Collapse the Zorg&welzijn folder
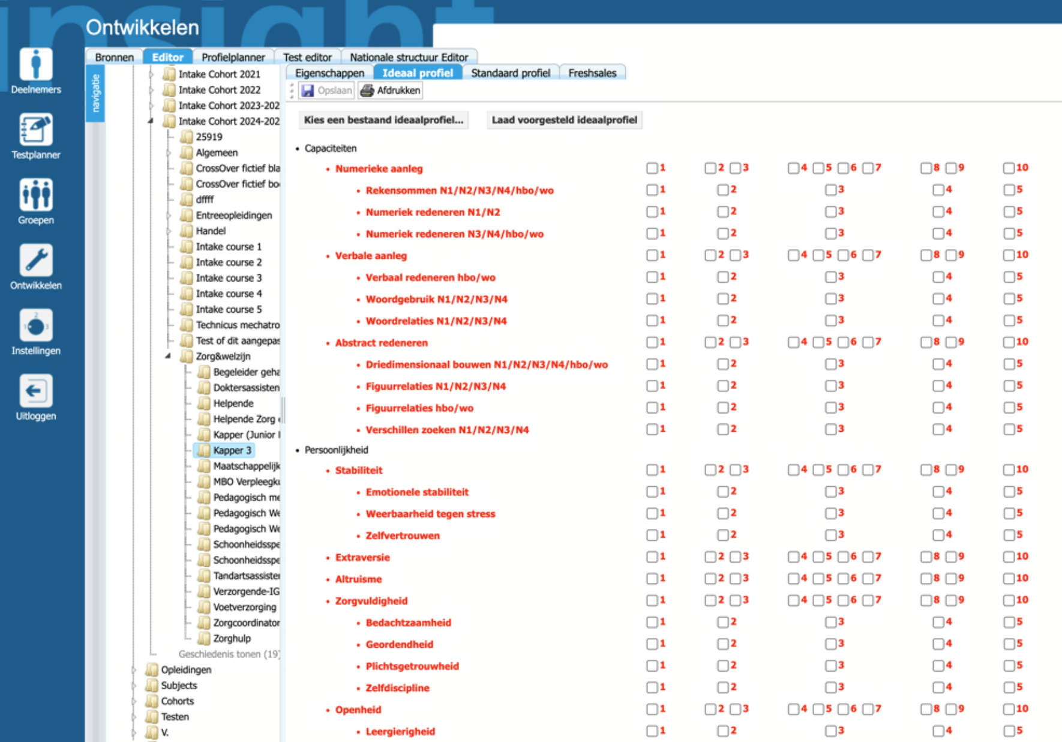Viewport: 1062px width, 742px height. [x=168, y=356]
